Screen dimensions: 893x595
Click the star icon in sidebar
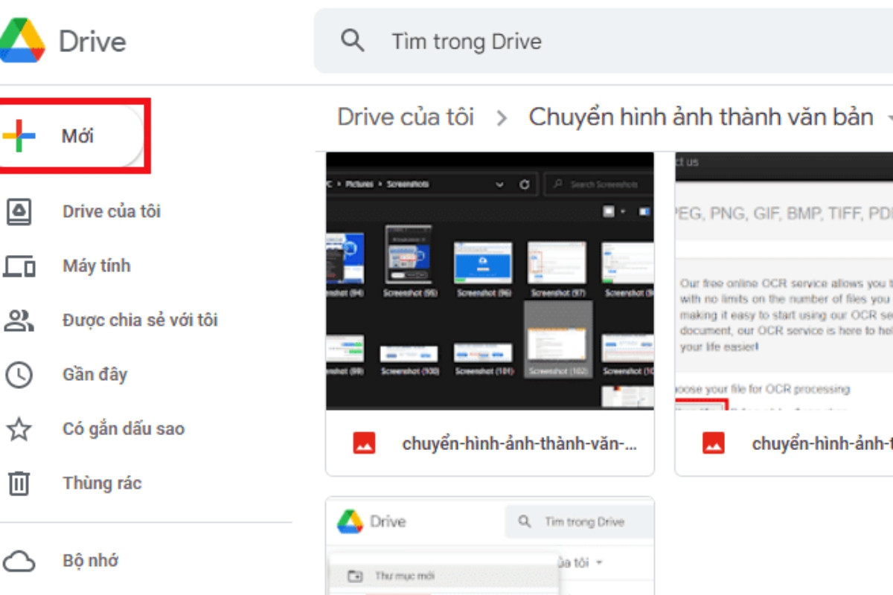point(19,429)
